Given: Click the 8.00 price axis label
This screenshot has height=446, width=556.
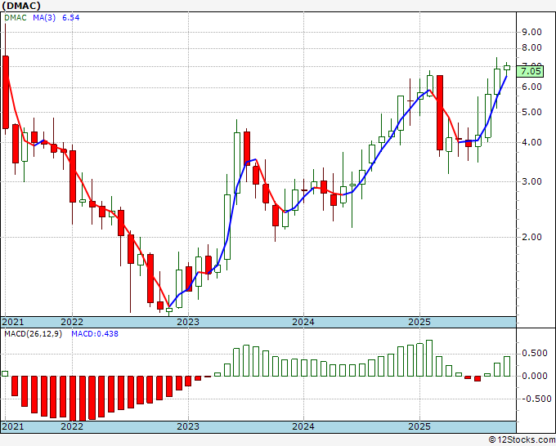Looking at the screenshot, I should coord(532,48).
